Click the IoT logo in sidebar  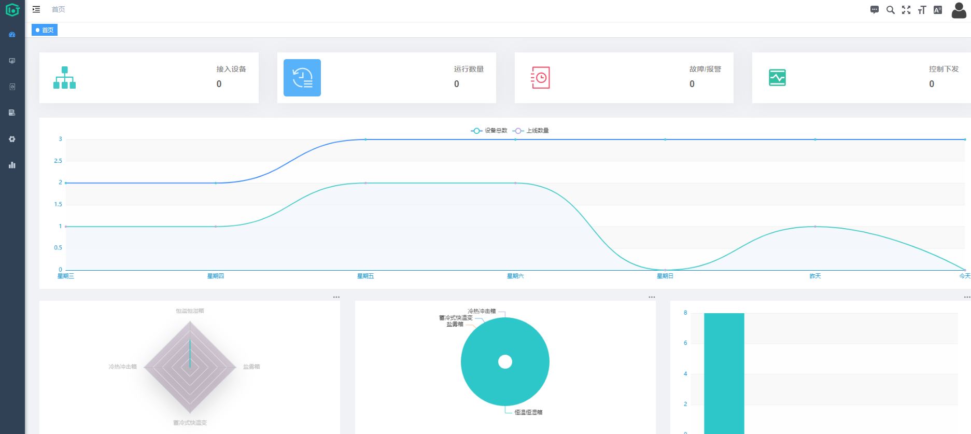[12, 9]
